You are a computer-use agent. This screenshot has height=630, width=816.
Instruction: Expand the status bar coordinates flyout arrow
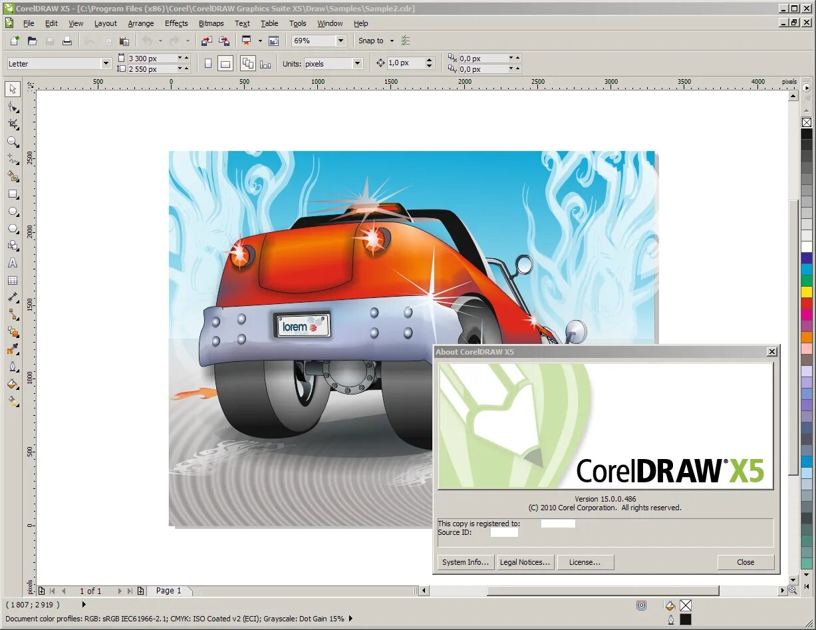(84, 605)
